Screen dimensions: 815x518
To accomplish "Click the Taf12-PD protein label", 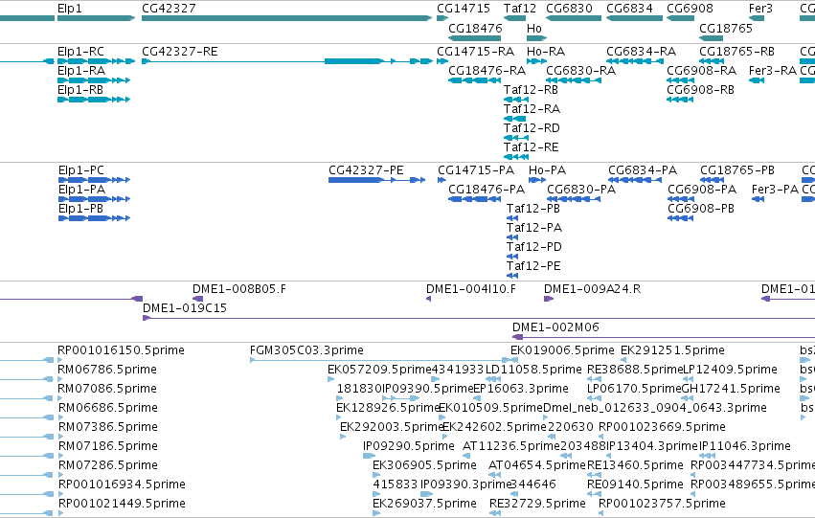I will click(x=534, y=247).
